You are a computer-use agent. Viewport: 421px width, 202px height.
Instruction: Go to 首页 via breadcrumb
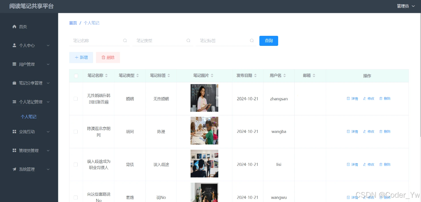point(73,23)
